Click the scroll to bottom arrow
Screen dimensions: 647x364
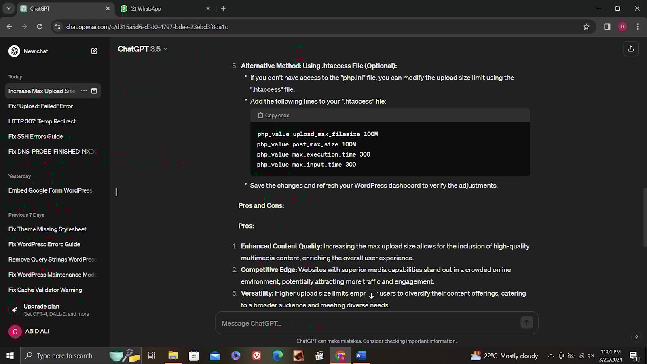pyautogui.click(x=371, y=296)
